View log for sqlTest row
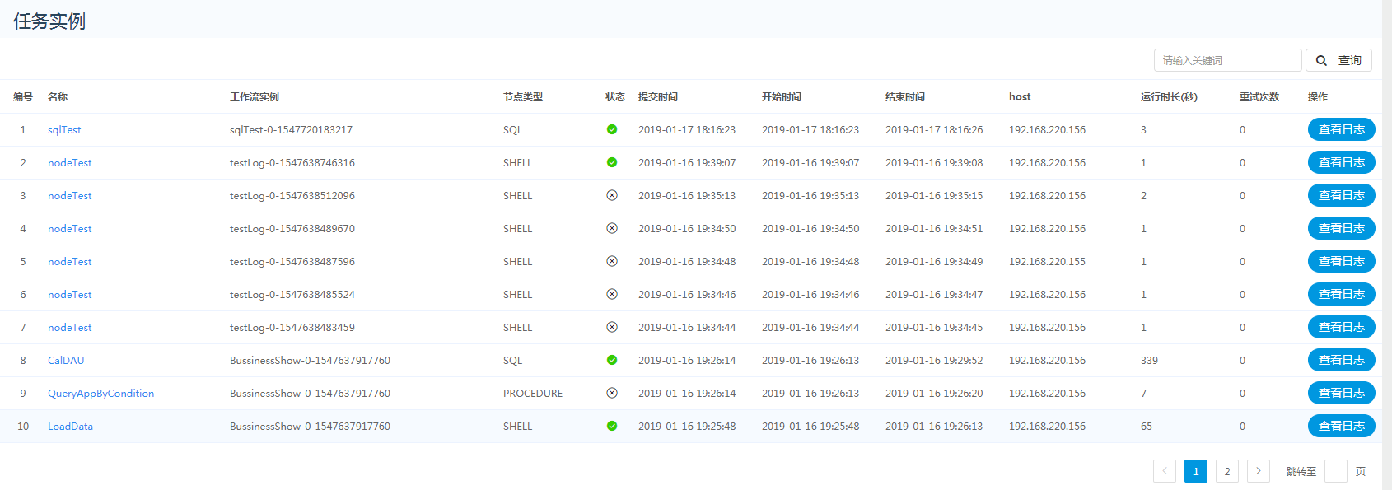 pos(1342,129)
